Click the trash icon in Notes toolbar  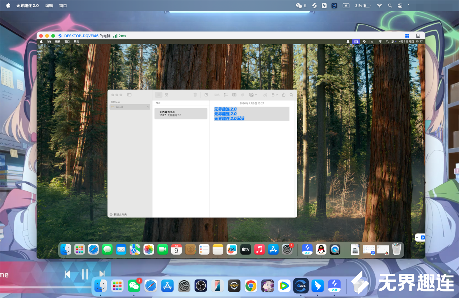click(195, 95)
